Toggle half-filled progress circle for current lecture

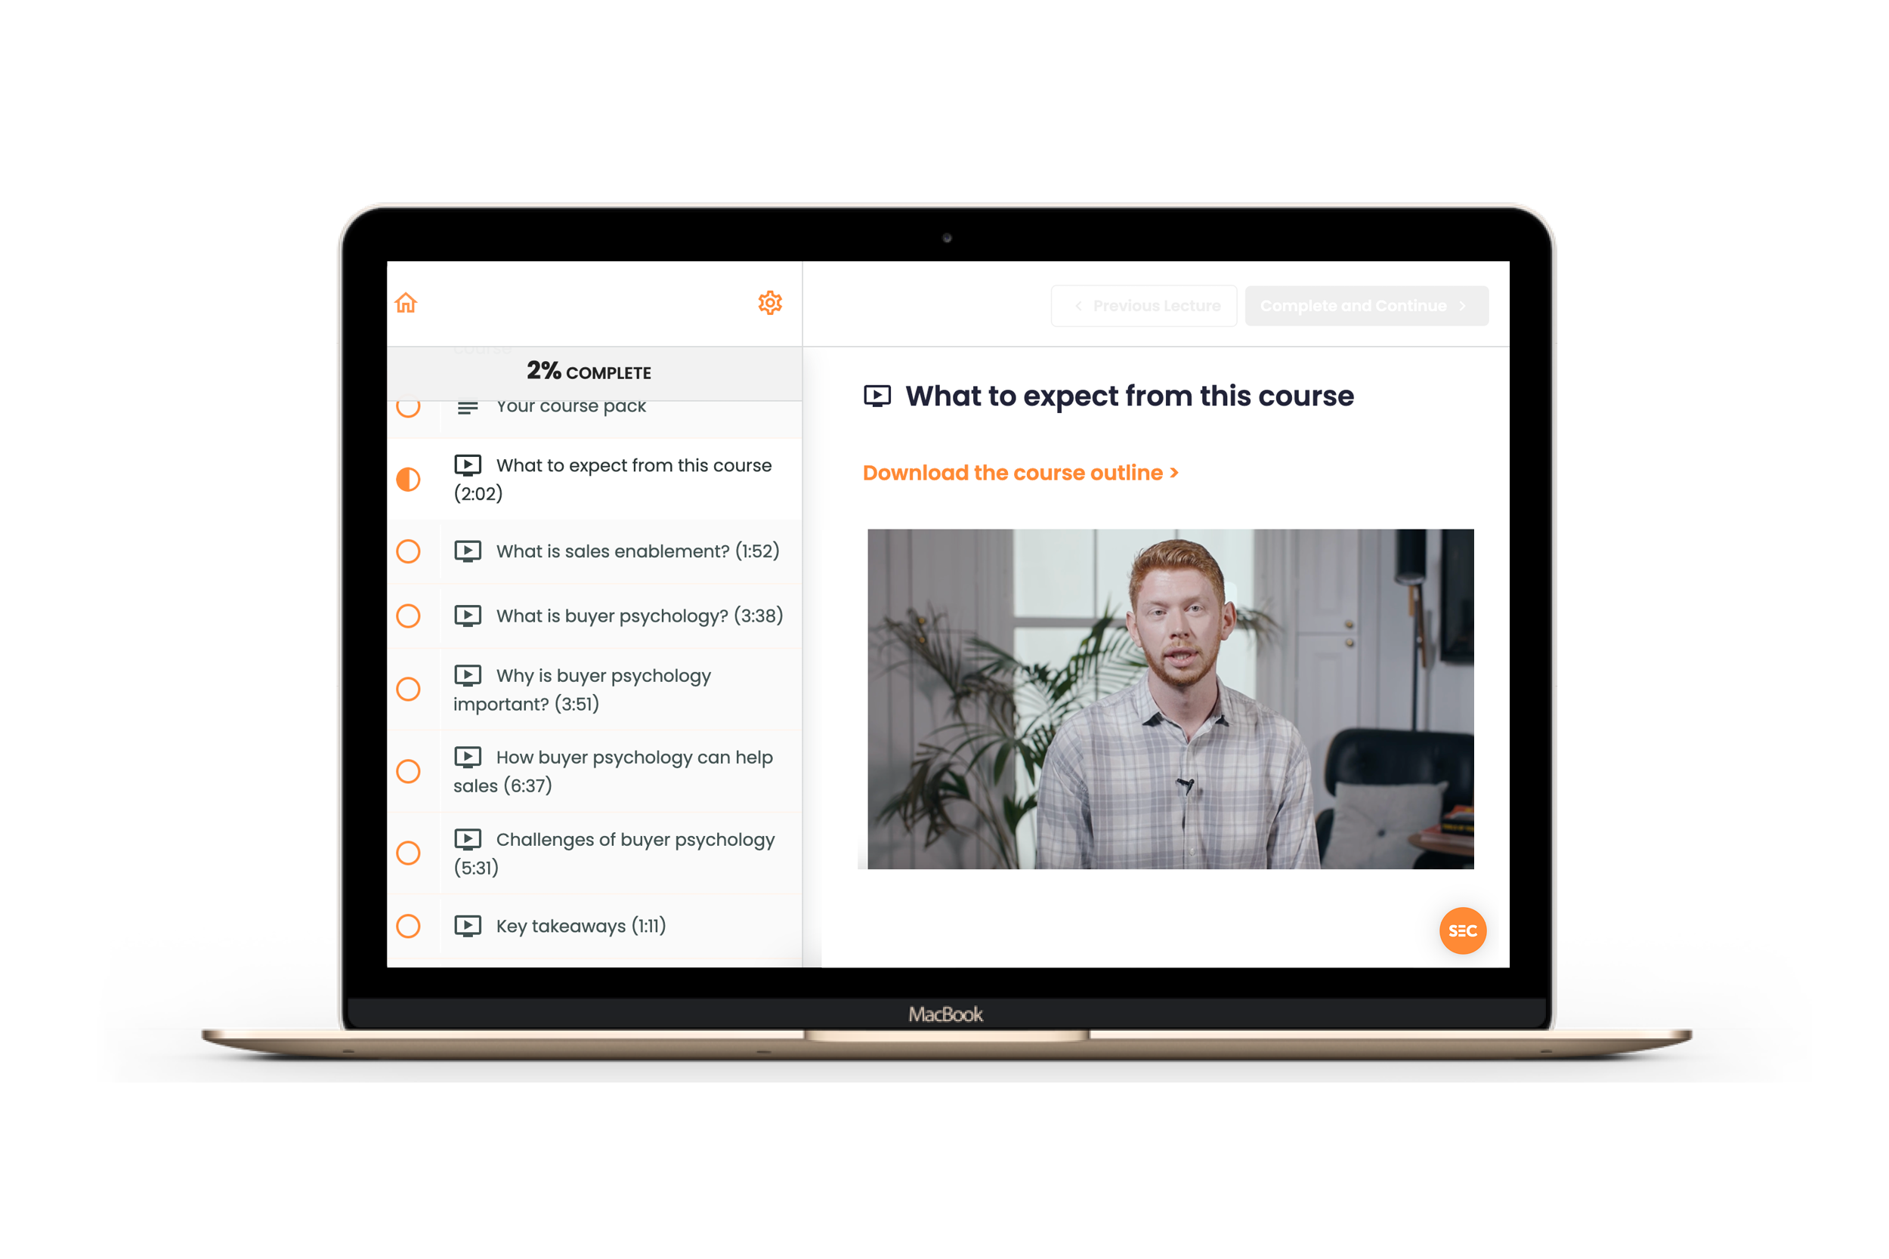pos(407,479)
